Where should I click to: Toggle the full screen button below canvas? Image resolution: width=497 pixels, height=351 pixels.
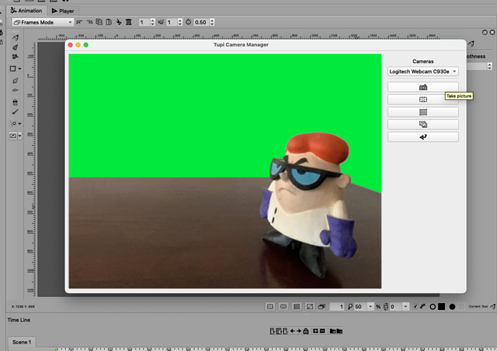[310, 306]
